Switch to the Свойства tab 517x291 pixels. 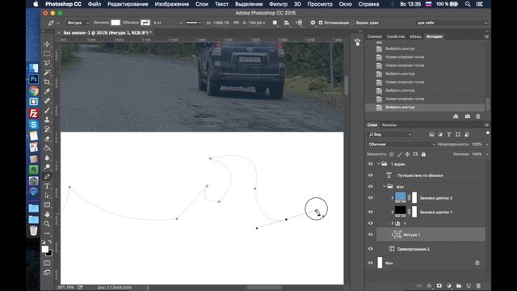click(396, 36)
